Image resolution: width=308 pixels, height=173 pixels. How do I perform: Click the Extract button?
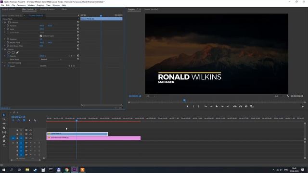click(x=241, y=106)
